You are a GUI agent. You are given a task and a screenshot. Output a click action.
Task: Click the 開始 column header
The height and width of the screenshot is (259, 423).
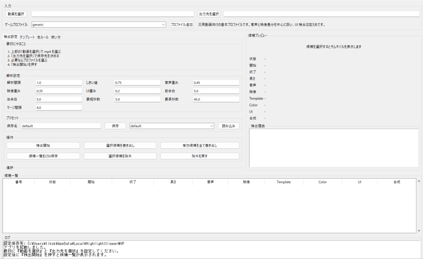pos(91,182)
